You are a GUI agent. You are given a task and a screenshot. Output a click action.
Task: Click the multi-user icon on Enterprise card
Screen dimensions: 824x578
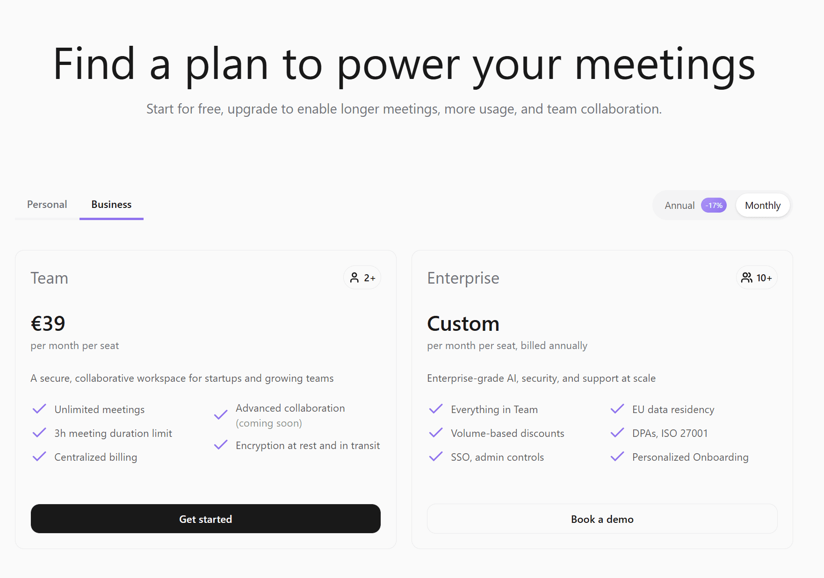[747, 278]
